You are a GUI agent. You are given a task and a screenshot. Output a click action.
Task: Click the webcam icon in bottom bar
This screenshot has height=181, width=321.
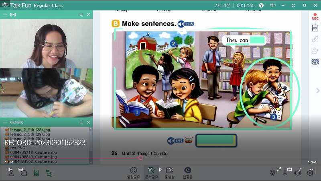coord(272,173)
